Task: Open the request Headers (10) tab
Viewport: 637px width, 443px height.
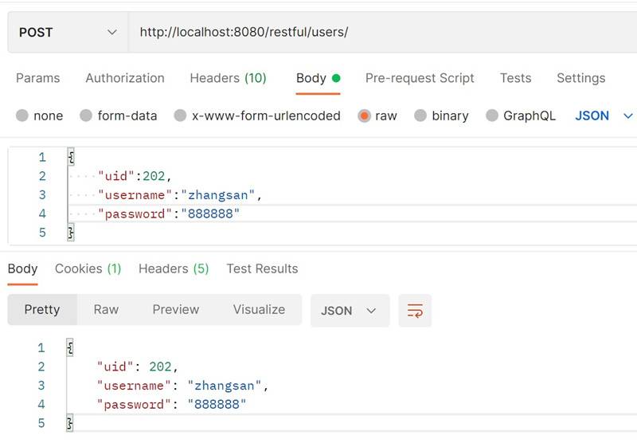Action: point(228,78)
